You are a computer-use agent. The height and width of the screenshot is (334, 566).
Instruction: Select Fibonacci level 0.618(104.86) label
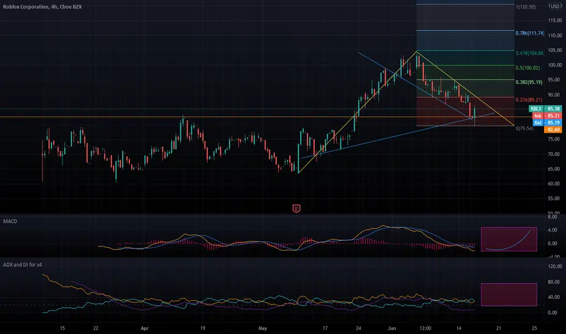[529, 53]
